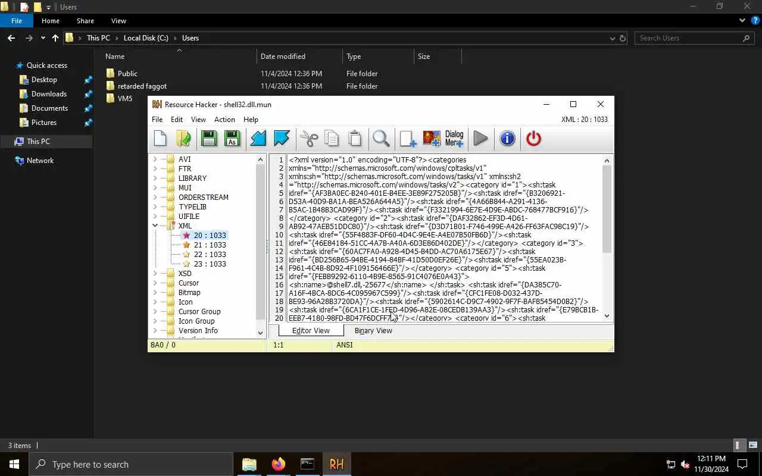This screenshot has width=762, height=476.
Task: Expand the AVI tree node
Action: click(155, 159)
